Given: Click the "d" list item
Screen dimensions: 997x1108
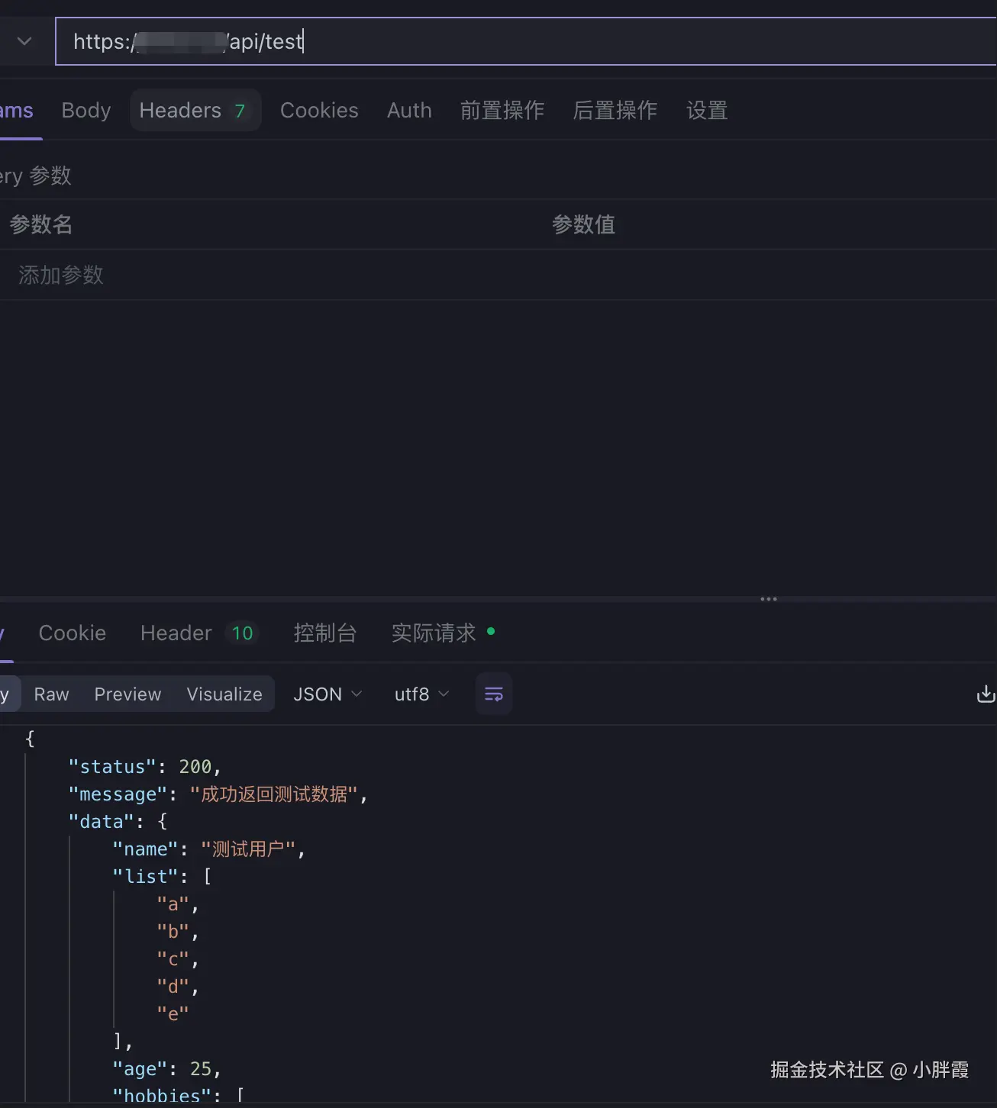Looking at the screenshot, I should pyautogui.click(x=178, y=987).
